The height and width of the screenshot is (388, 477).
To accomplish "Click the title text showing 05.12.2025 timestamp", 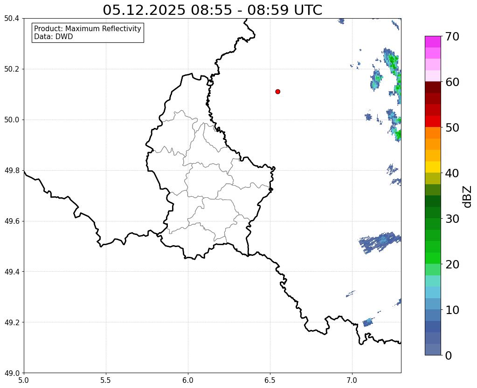I will (x=212, y=10).
